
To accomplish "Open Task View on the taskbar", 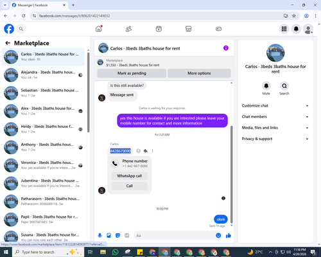I will [x=91, y=252].
